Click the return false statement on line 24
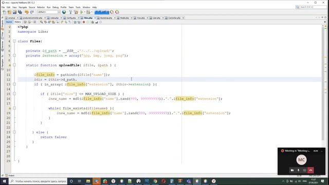 click(x=53, y=137)
